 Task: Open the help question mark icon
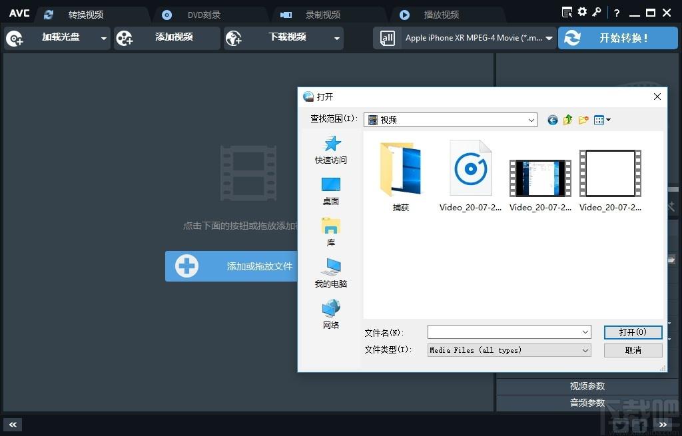pyautogui.click(x=617, y=13)
